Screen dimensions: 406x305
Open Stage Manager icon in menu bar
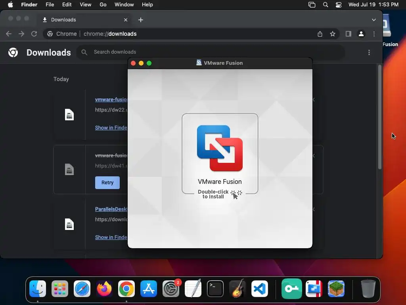[312, 5]
